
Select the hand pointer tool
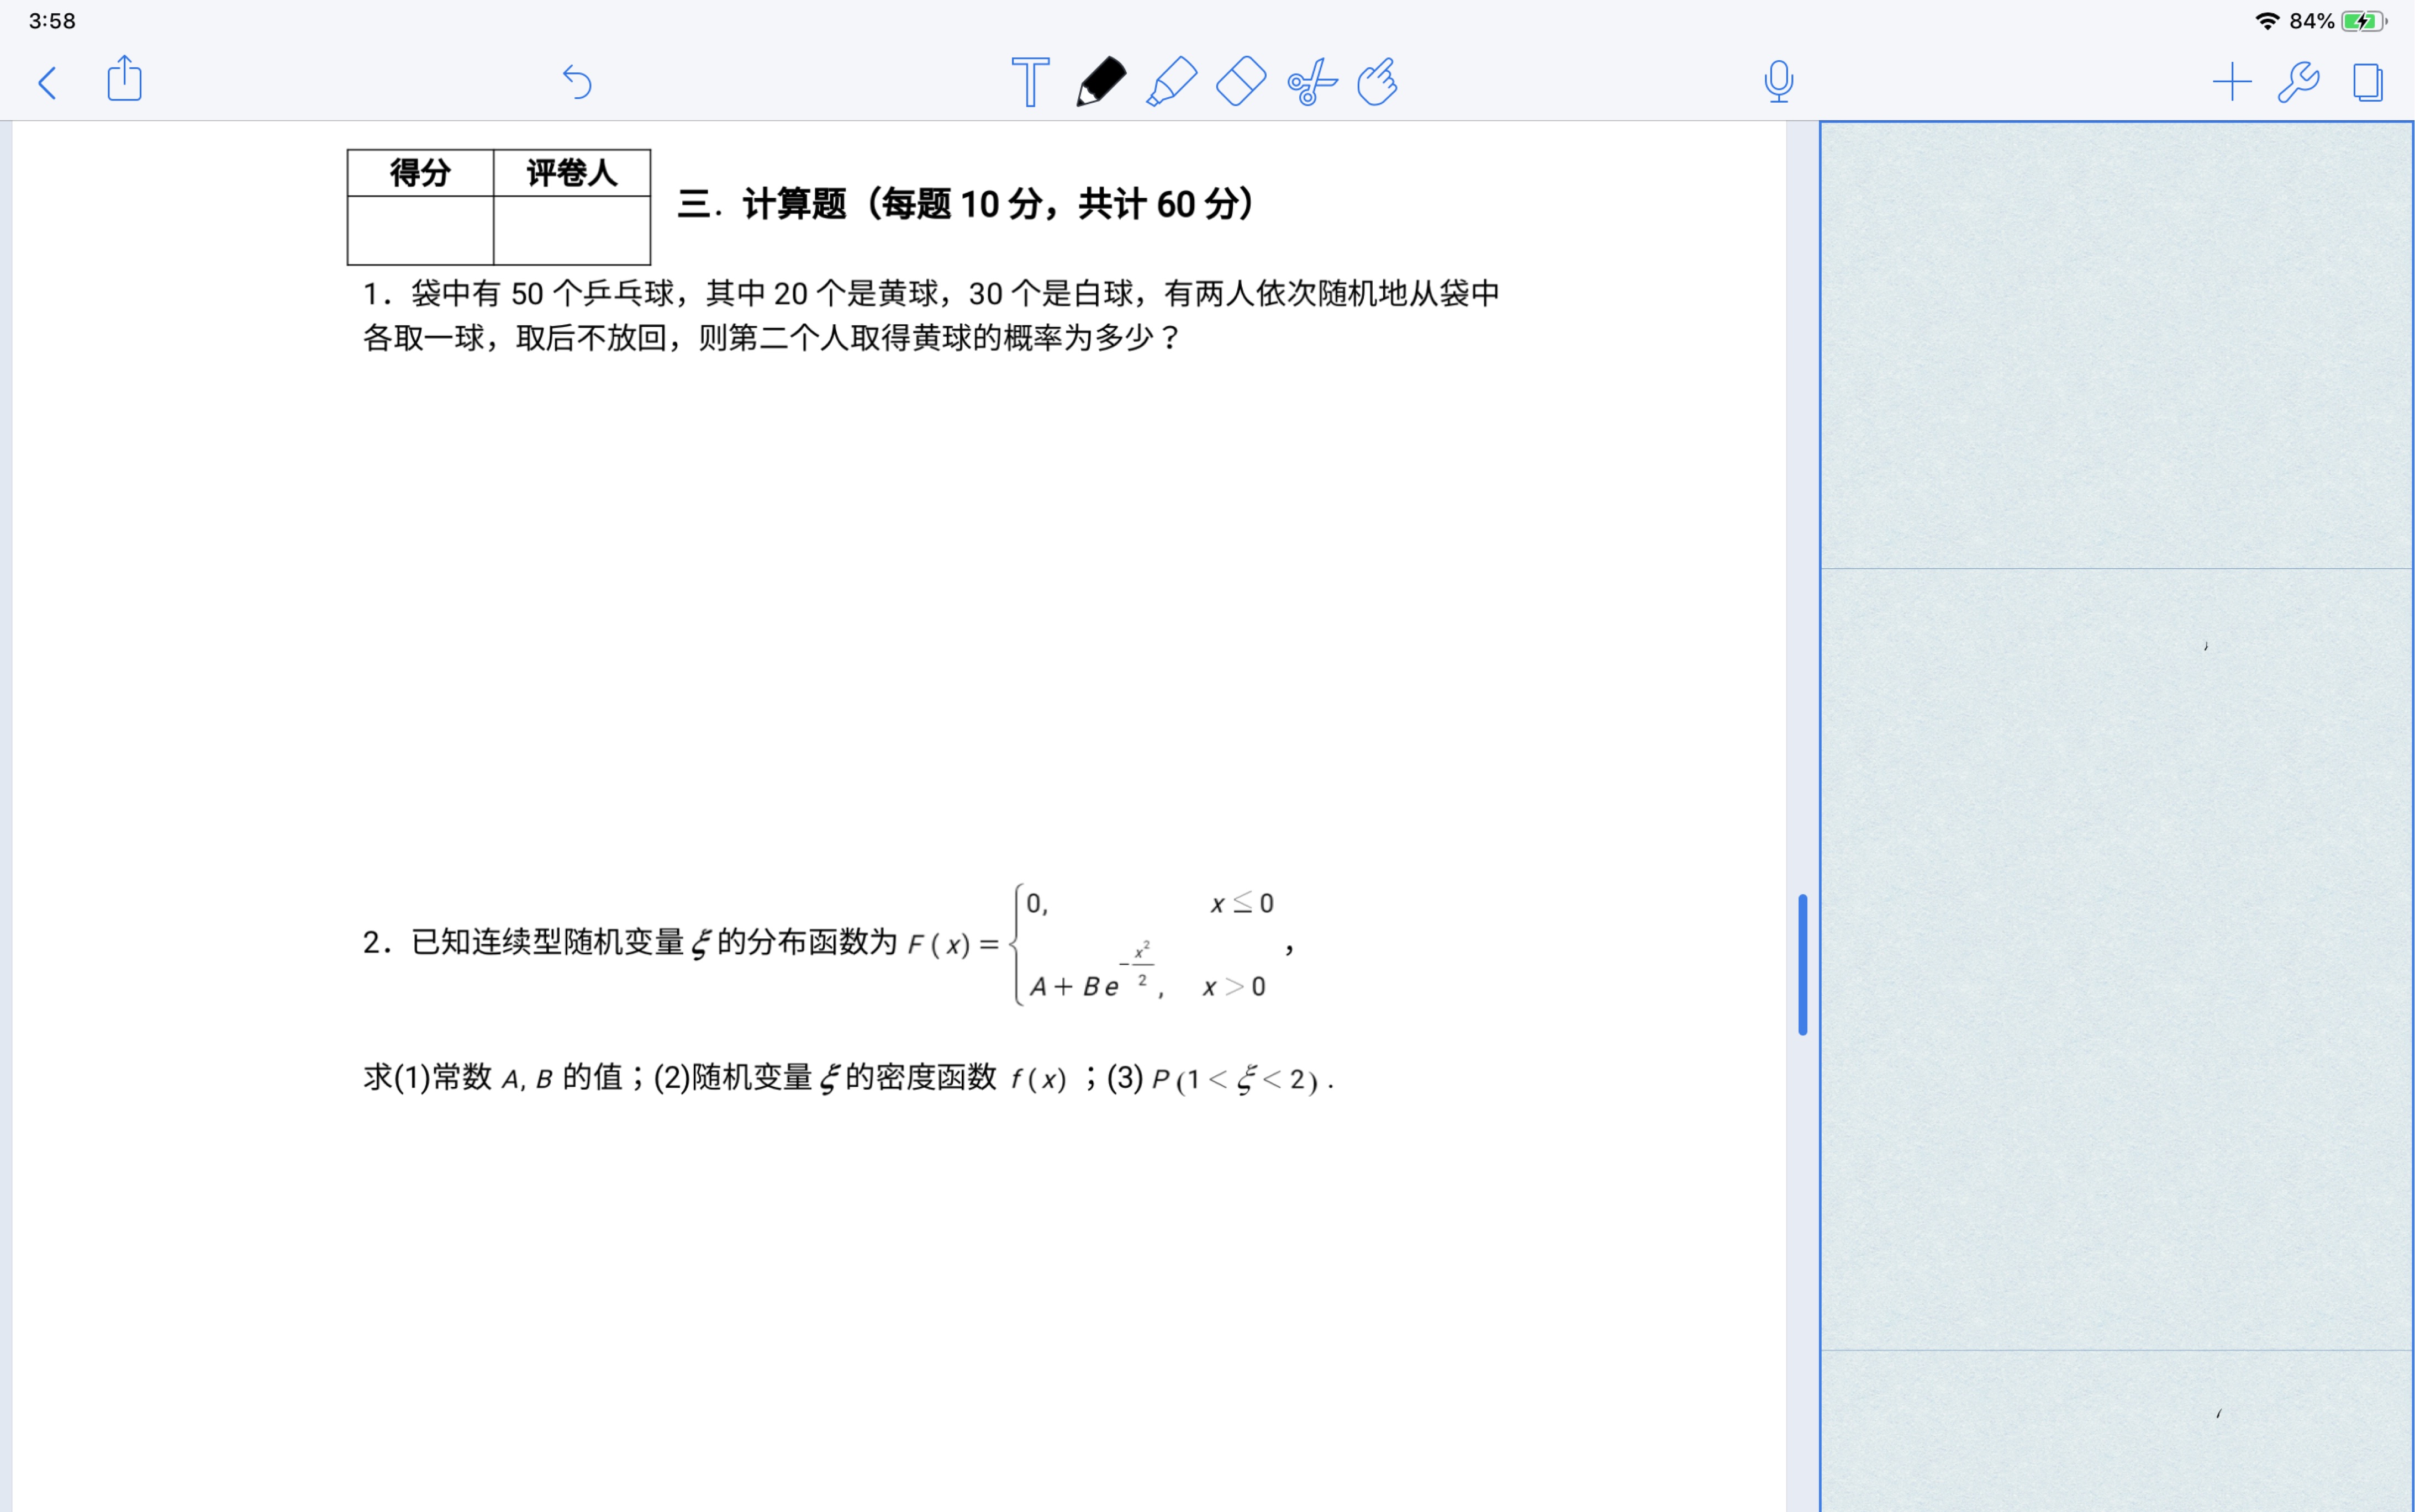point(1377,82)
